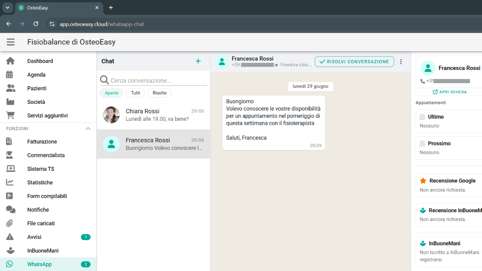Click the Dashboard home icon
Image resolution: width=482 pixels, height=271 pixels.
pos(11,61)
